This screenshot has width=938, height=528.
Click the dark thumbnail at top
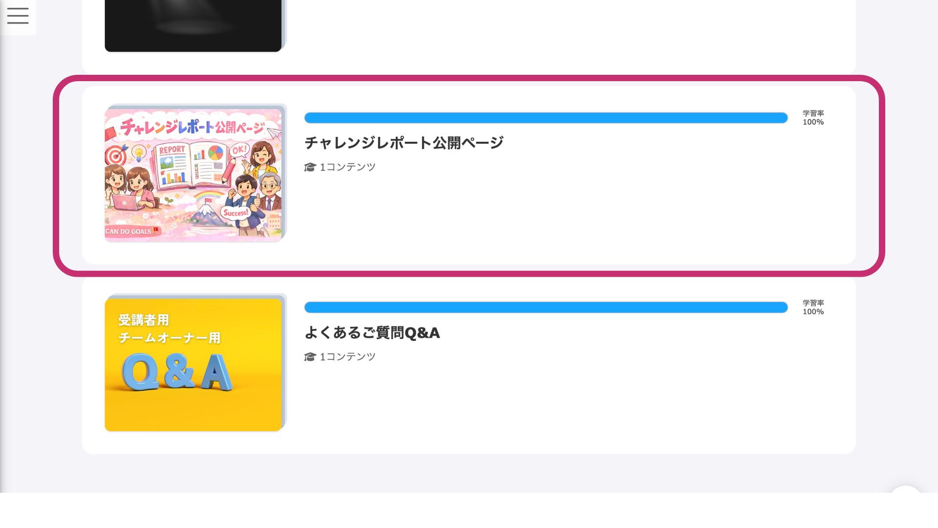193,25
